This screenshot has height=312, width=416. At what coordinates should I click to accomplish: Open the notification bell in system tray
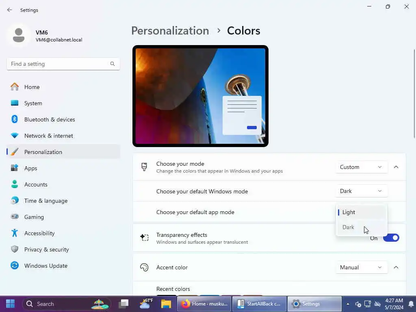click(411, 304)
